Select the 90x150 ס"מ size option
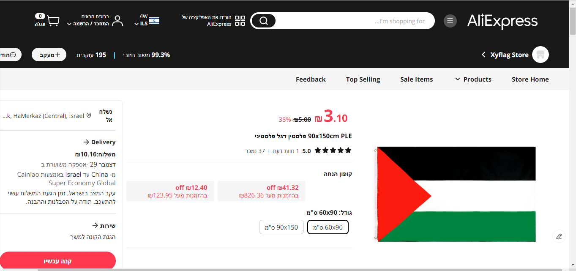 click(x=281, y=227)
